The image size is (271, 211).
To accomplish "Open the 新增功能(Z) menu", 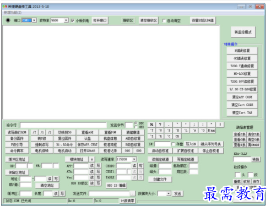I will pos(13,13).
